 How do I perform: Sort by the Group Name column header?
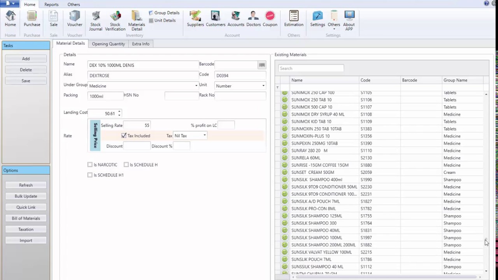[463, 80]
